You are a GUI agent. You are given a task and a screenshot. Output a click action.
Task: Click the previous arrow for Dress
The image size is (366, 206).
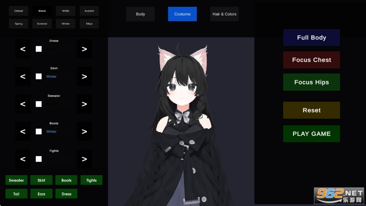click(23, 49)
